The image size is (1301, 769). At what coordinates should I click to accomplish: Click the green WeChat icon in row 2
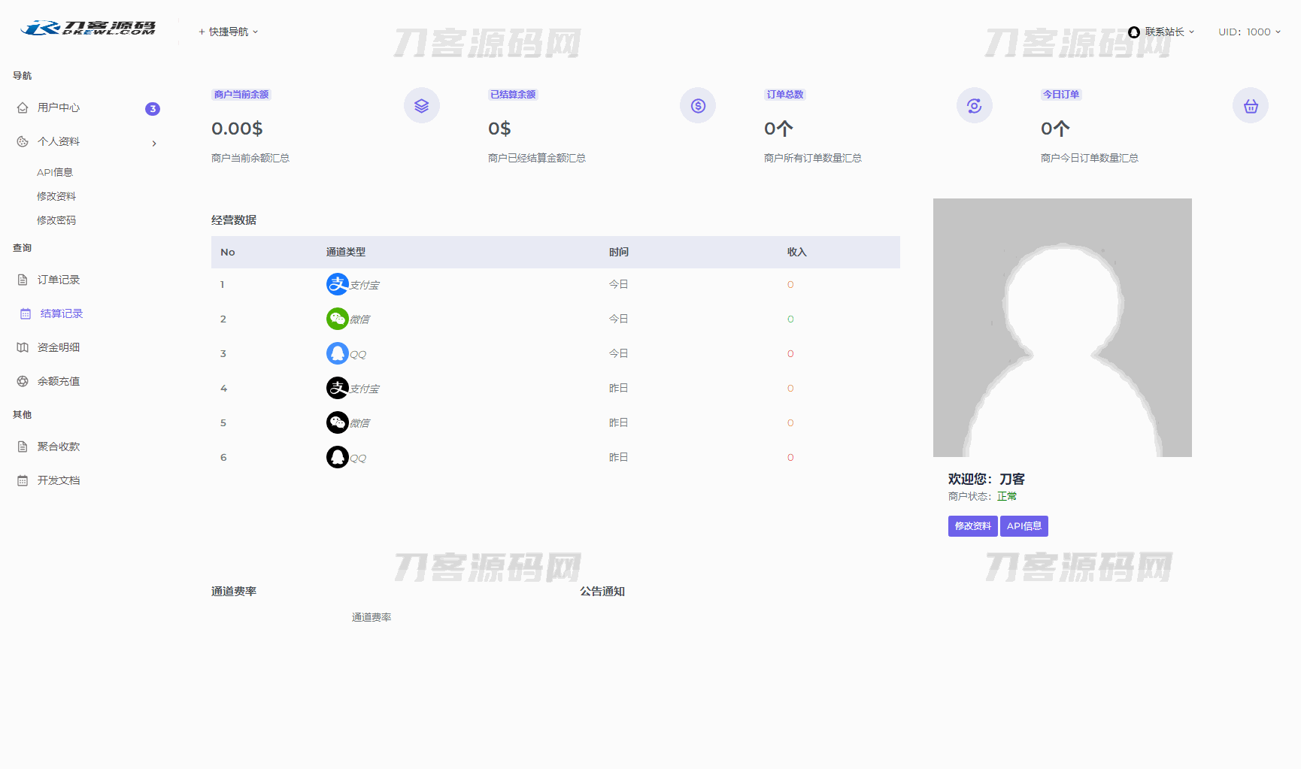(337, 319)
